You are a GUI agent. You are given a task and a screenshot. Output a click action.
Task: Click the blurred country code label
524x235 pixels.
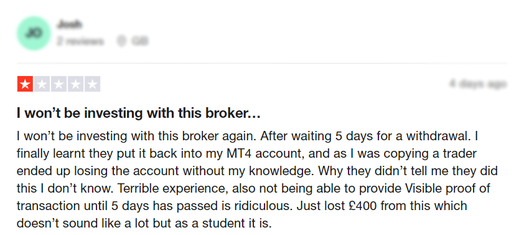pyautogui.click(x=139, y=41)
